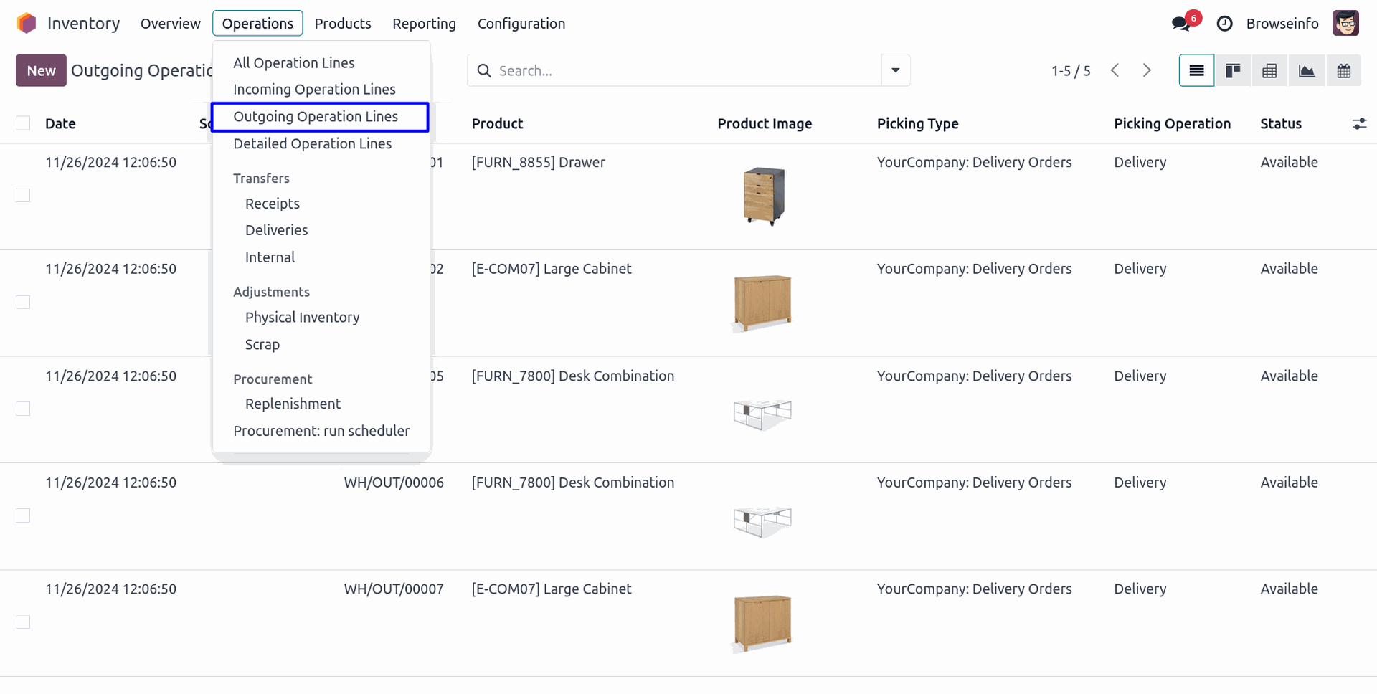The image size is (1377, 694).
Task: Switch to list view
Action: (1196, 70)
